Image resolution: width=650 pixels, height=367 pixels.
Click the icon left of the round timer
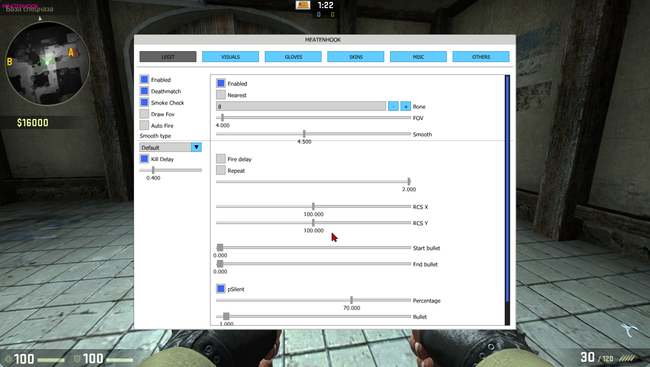pyautogui.click(x=303, y=5)
